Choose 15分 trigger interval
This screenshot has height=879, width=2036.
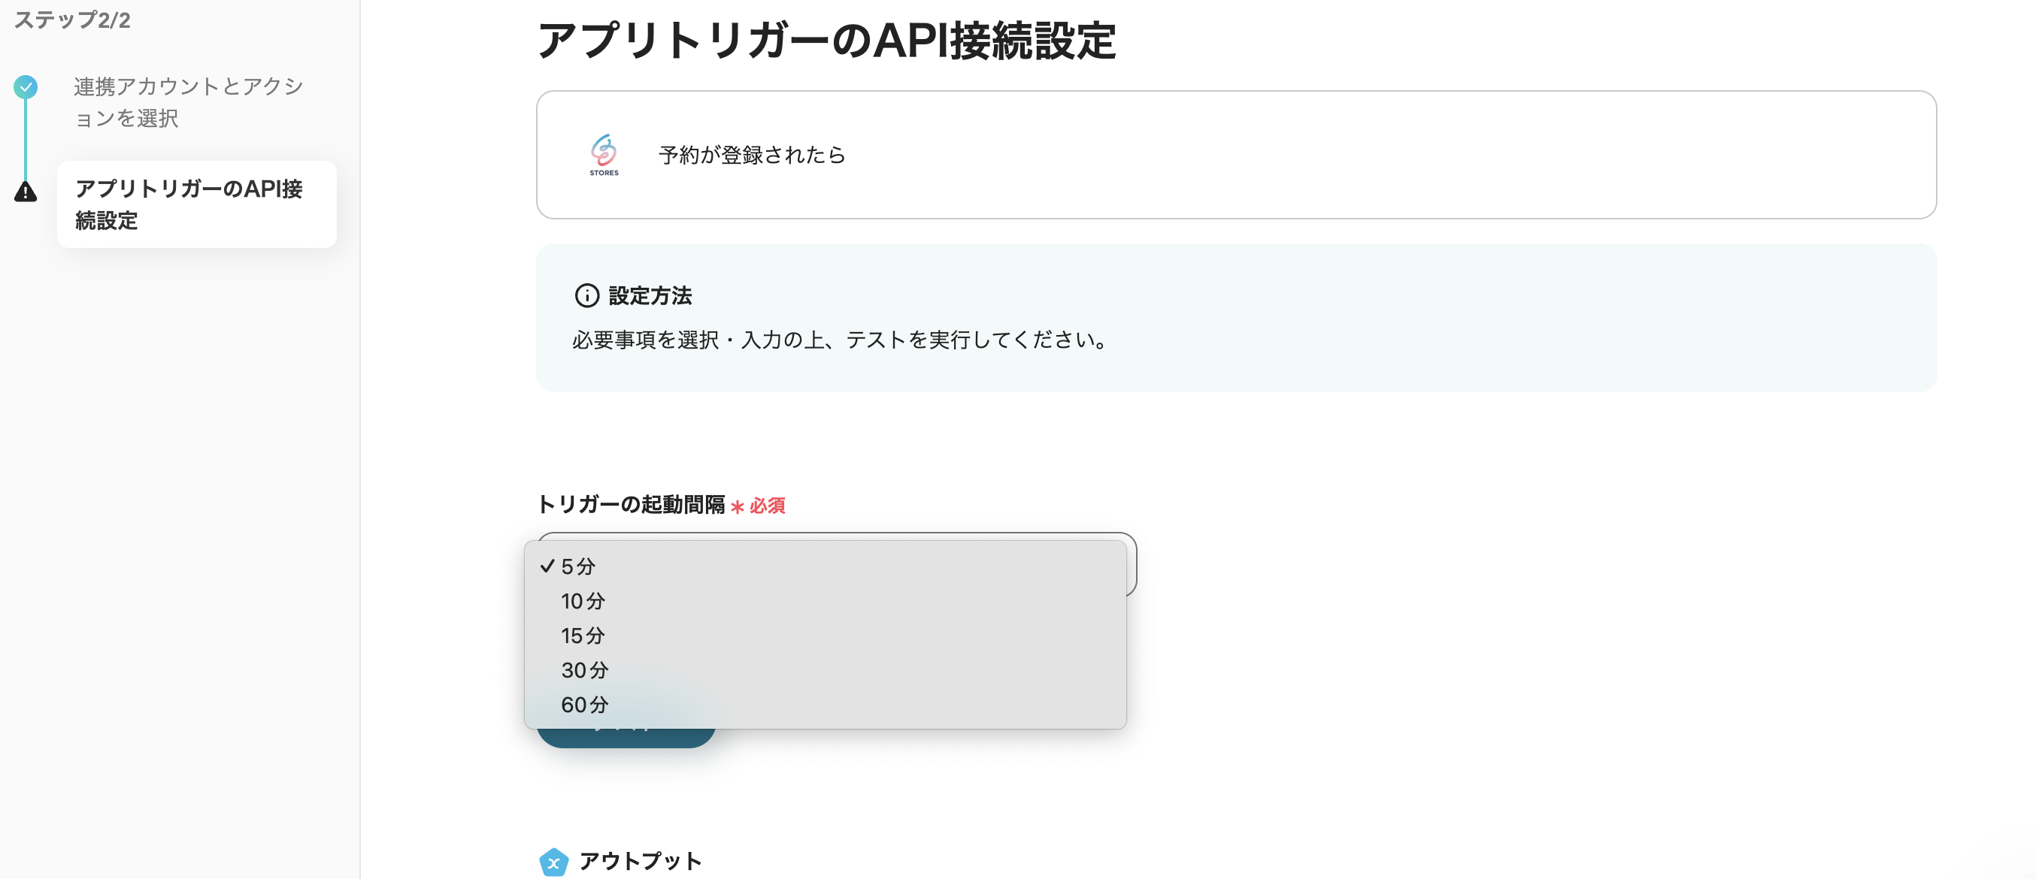(x=583, y=636)
